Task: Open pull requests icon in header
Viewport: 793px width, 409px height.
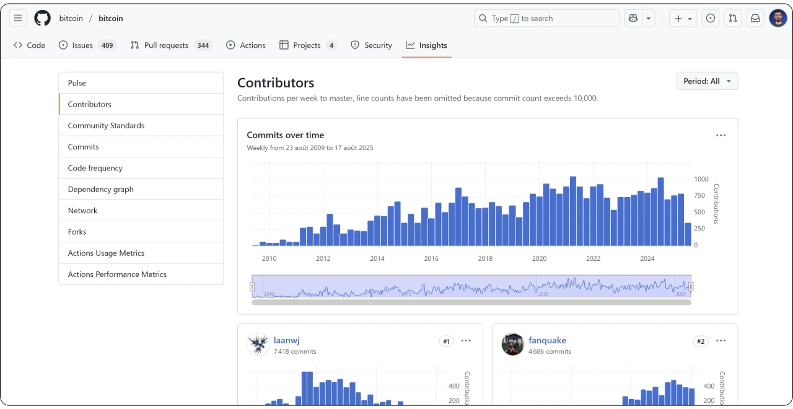Action: 733,19
